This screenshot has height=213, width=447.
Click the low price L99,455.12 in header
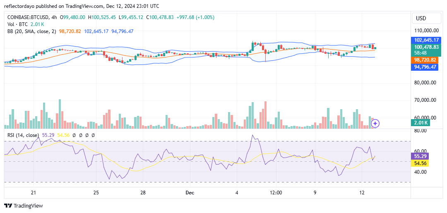coord(131,17)
